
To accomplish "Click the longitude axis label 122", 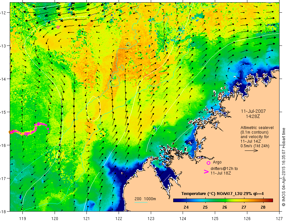I will 119,218.
